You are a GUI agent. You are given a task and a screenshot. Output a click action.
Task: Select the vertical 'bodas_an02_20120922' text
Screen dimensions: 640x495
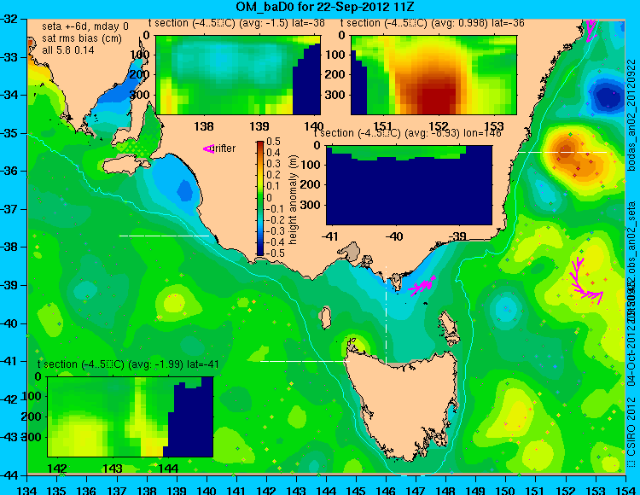click(x=631, y=114)
